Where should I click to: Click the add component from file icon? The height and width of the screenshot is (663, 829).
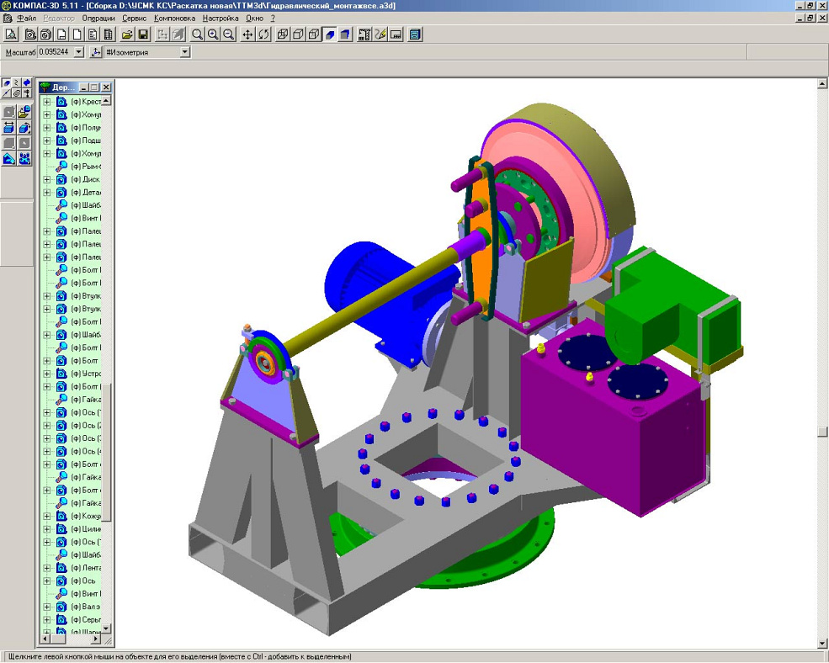(24, 111)
